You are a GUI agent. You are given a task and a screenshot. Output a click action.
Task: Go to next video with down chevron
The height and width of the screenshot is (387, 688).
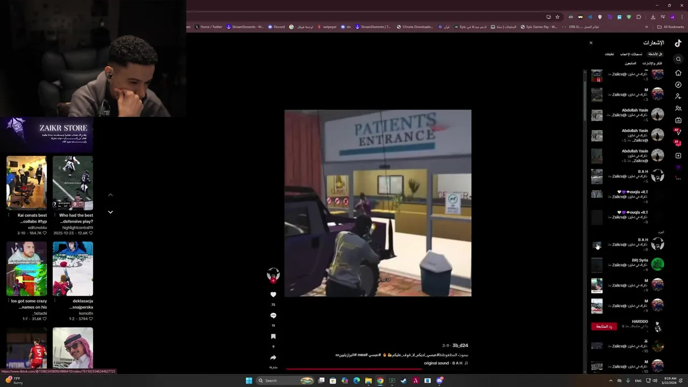click(x=110, y=212)
